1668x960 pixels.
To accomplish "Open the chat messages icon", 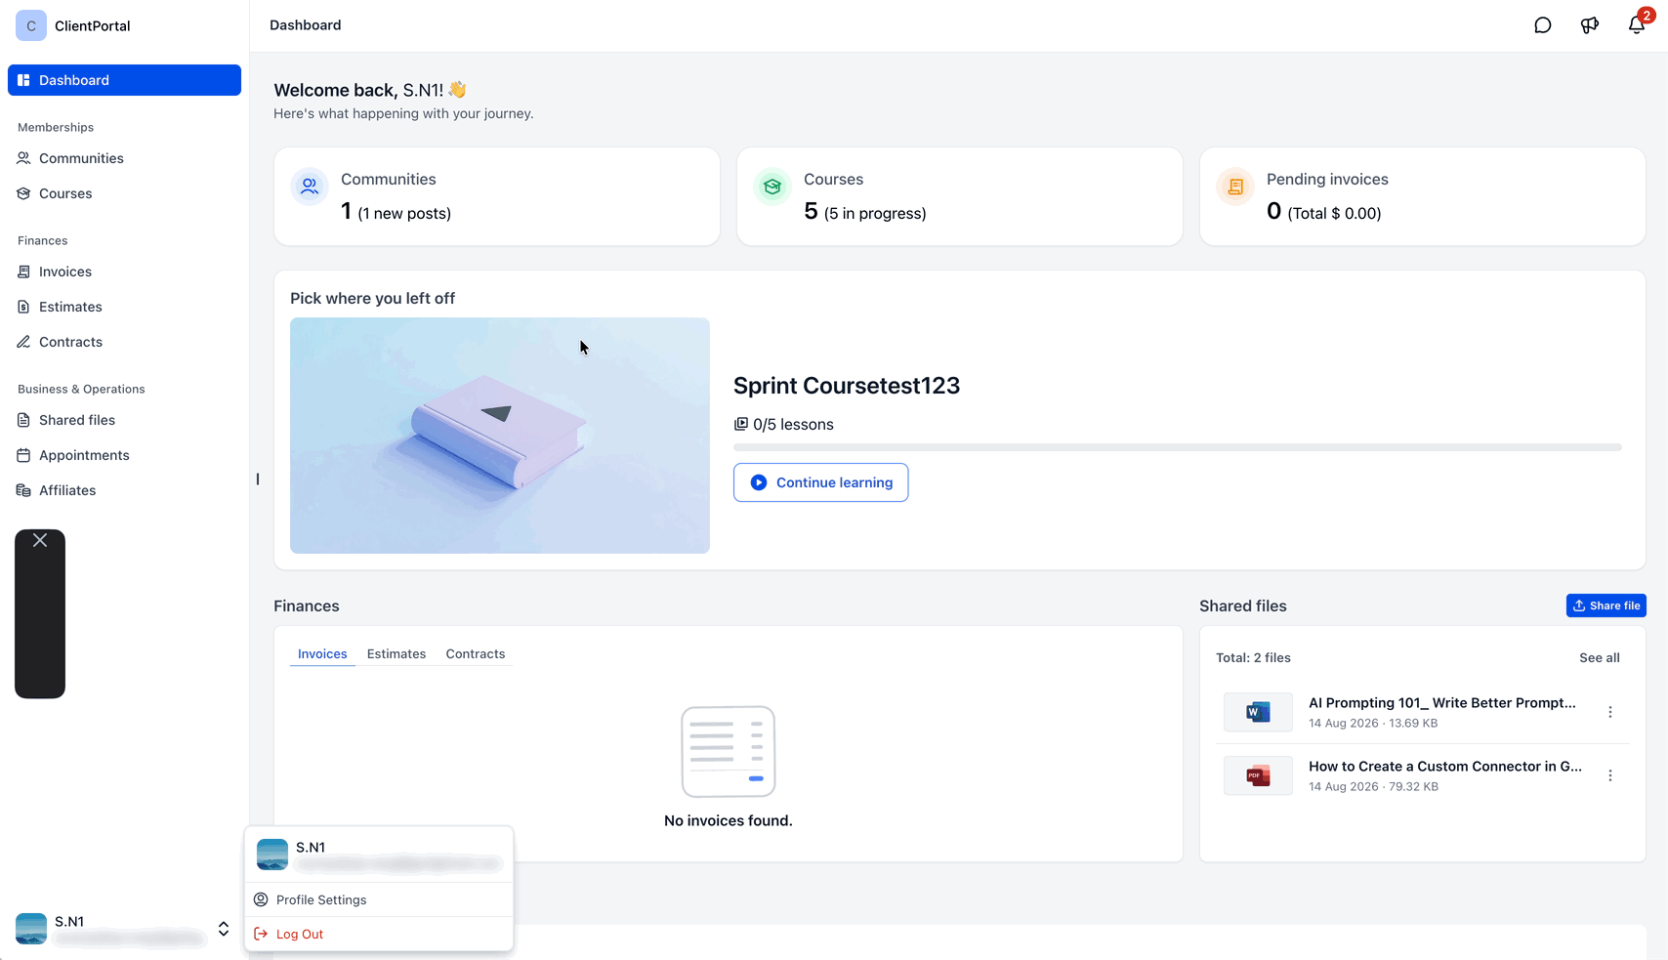I will coord(1543,25).
